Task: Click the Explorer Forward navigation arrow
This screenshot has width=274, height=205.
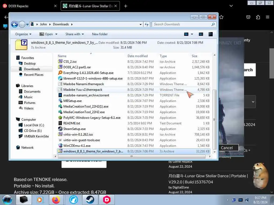Action: click(22, 24)
